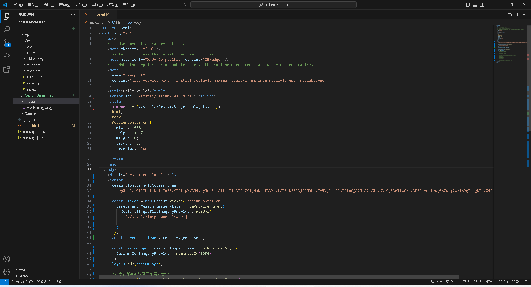The height and width of the screenshot is (287, 531).
Task: Go back with the left arrow
Action: pos(177,5)
